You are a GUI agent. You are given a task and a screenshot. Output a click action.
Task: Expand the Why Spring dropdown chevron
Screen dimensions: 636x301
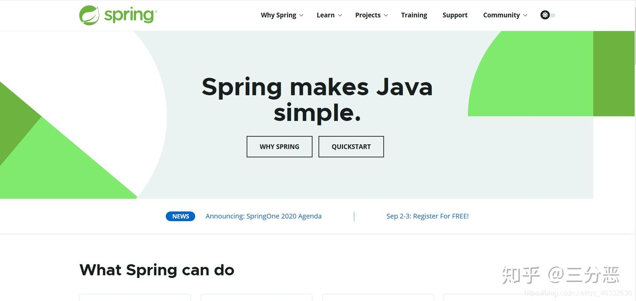point(301,15)
